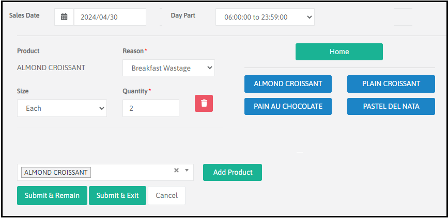Tap the PASTEL DEL NATA product button
The image size is (448, 219).
point(391,106)
